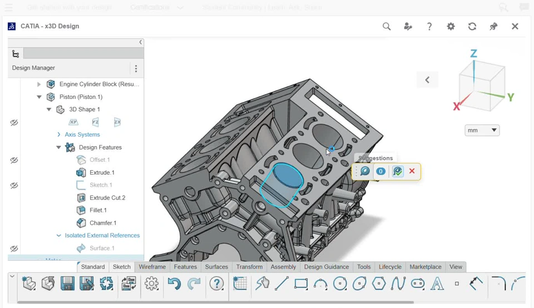Select Chamfer.1 in the feature tree

(103, 223)
